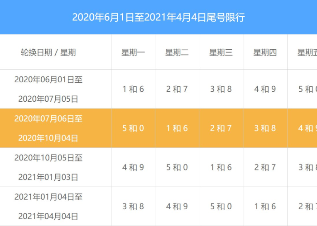Select Thursday's 1 和 6 cell in last row
The image size is (317, 226).
[x=265, y=207]
